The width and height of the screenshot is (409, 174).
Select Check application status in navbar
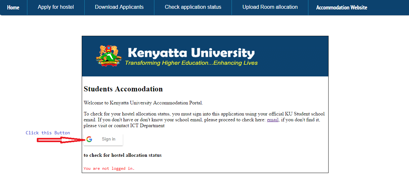tap(193, 7)
